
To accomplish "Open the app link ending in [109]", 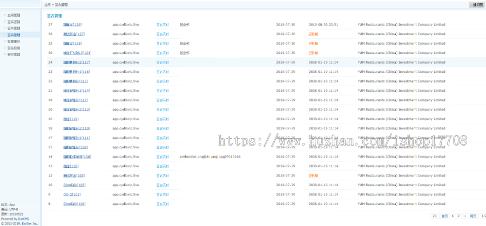I will (x=76, y=147).
